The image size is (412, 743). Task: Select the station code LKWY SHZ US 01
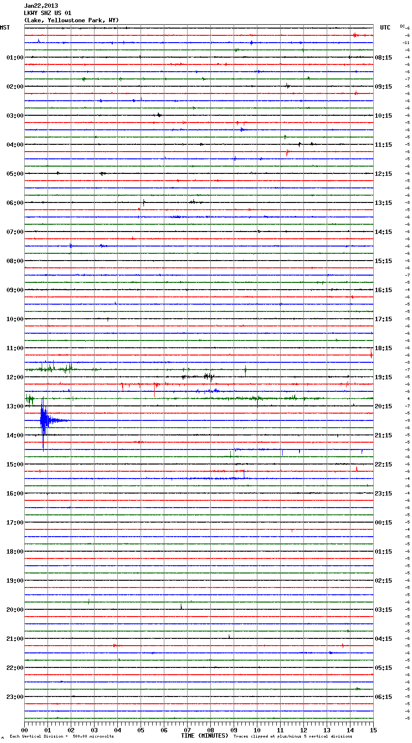(48, 13)
